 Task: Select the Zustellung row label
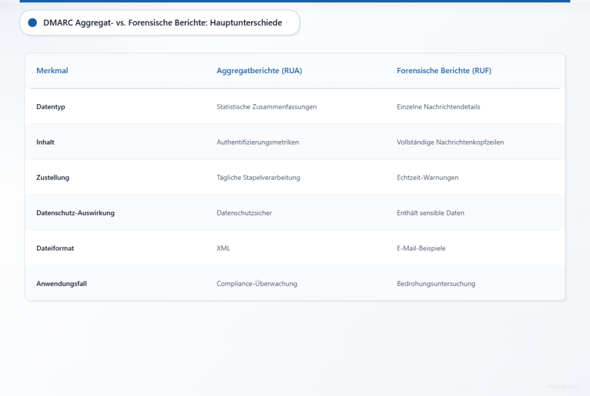[x=52, y=177]
